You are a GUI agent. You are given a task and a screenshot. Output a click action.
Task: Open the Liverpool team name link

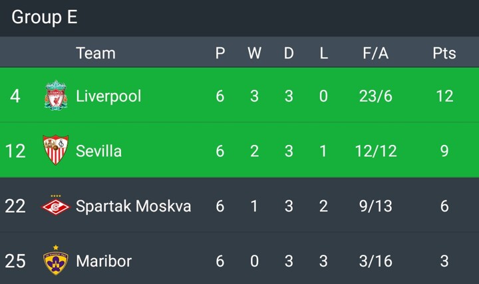point(108,96)
